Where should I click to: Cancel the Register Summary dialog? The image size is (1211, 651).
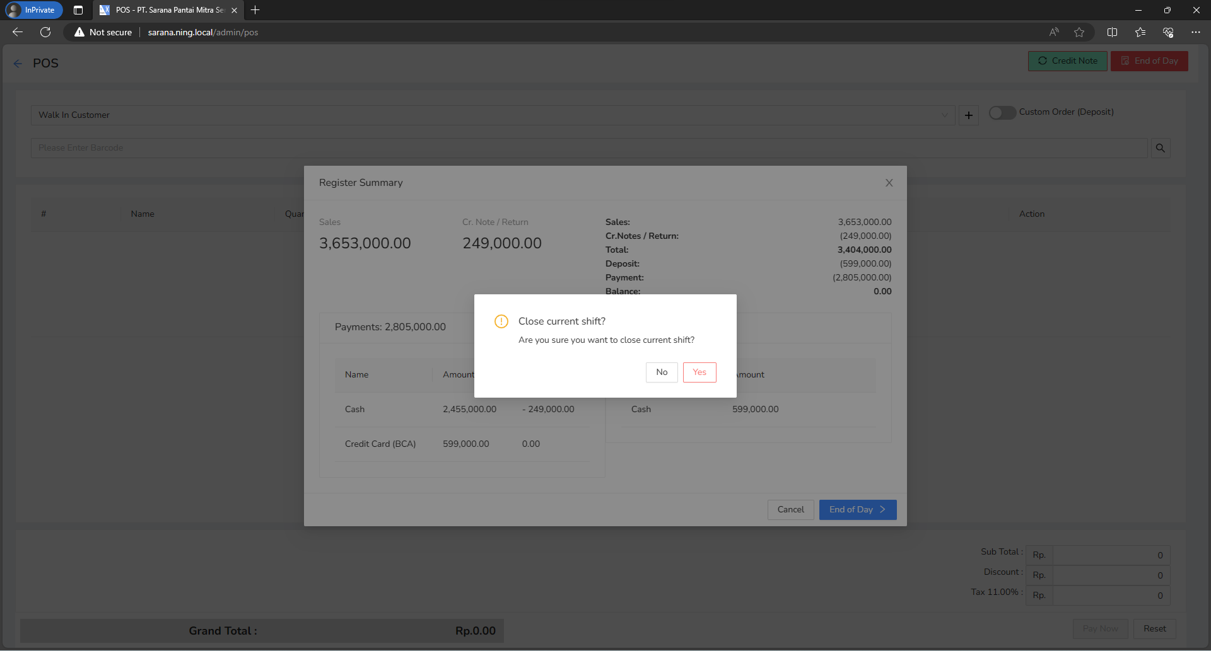pyautogui.click(x=790, y=510)
